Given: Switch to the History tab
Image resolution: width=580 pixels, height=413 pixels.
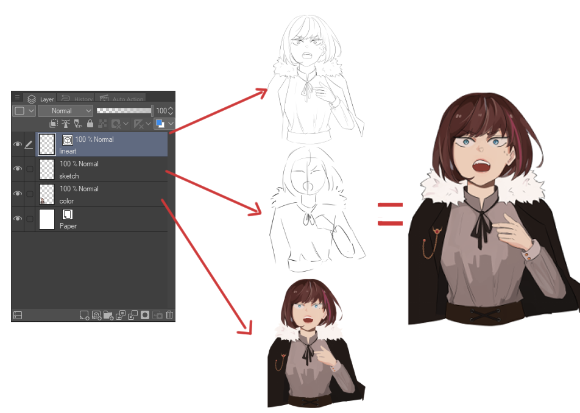Looking at the screenshot, I should point(77,98).
